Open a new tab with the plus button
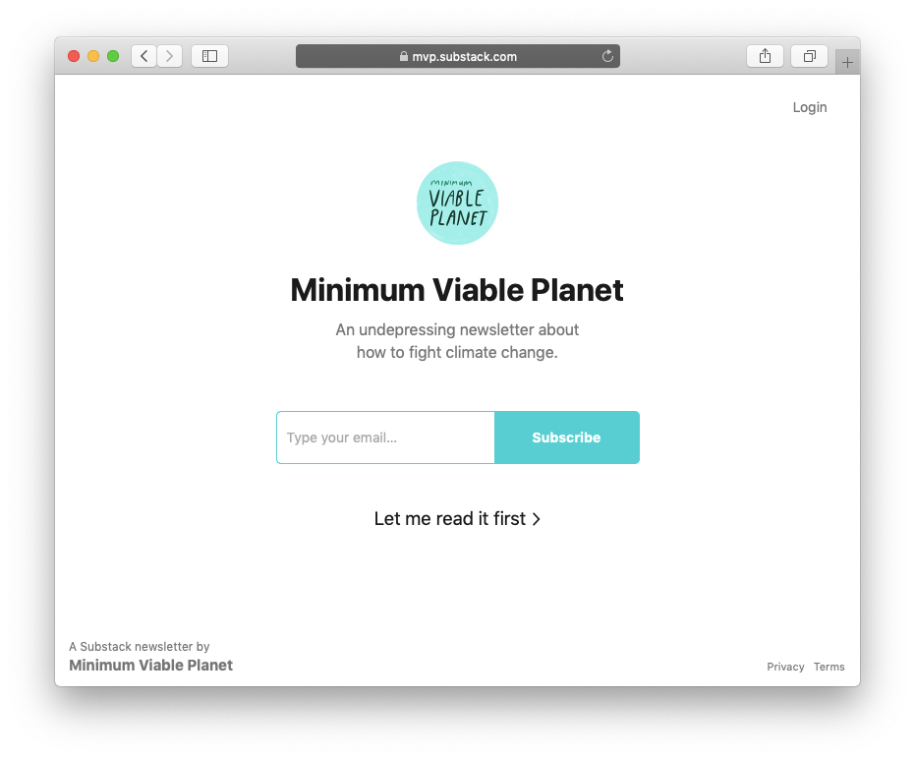Viewport: 915px width, 759px height. 847,62
